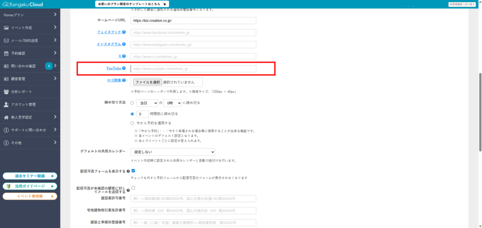482x228 pixels.
Task: Click the beginner mark icon on 活用ガイドページ
Action: pyautogui.click(x=8, y=186)
